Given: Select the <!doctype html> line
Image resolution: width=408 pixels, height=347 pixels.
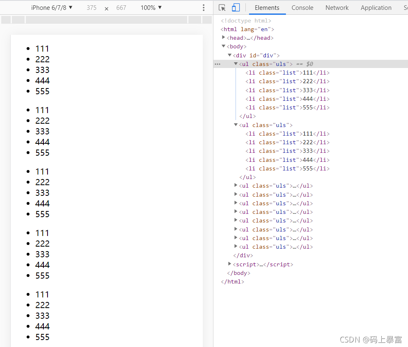Looking at the screenshot, I should [246, 20].
